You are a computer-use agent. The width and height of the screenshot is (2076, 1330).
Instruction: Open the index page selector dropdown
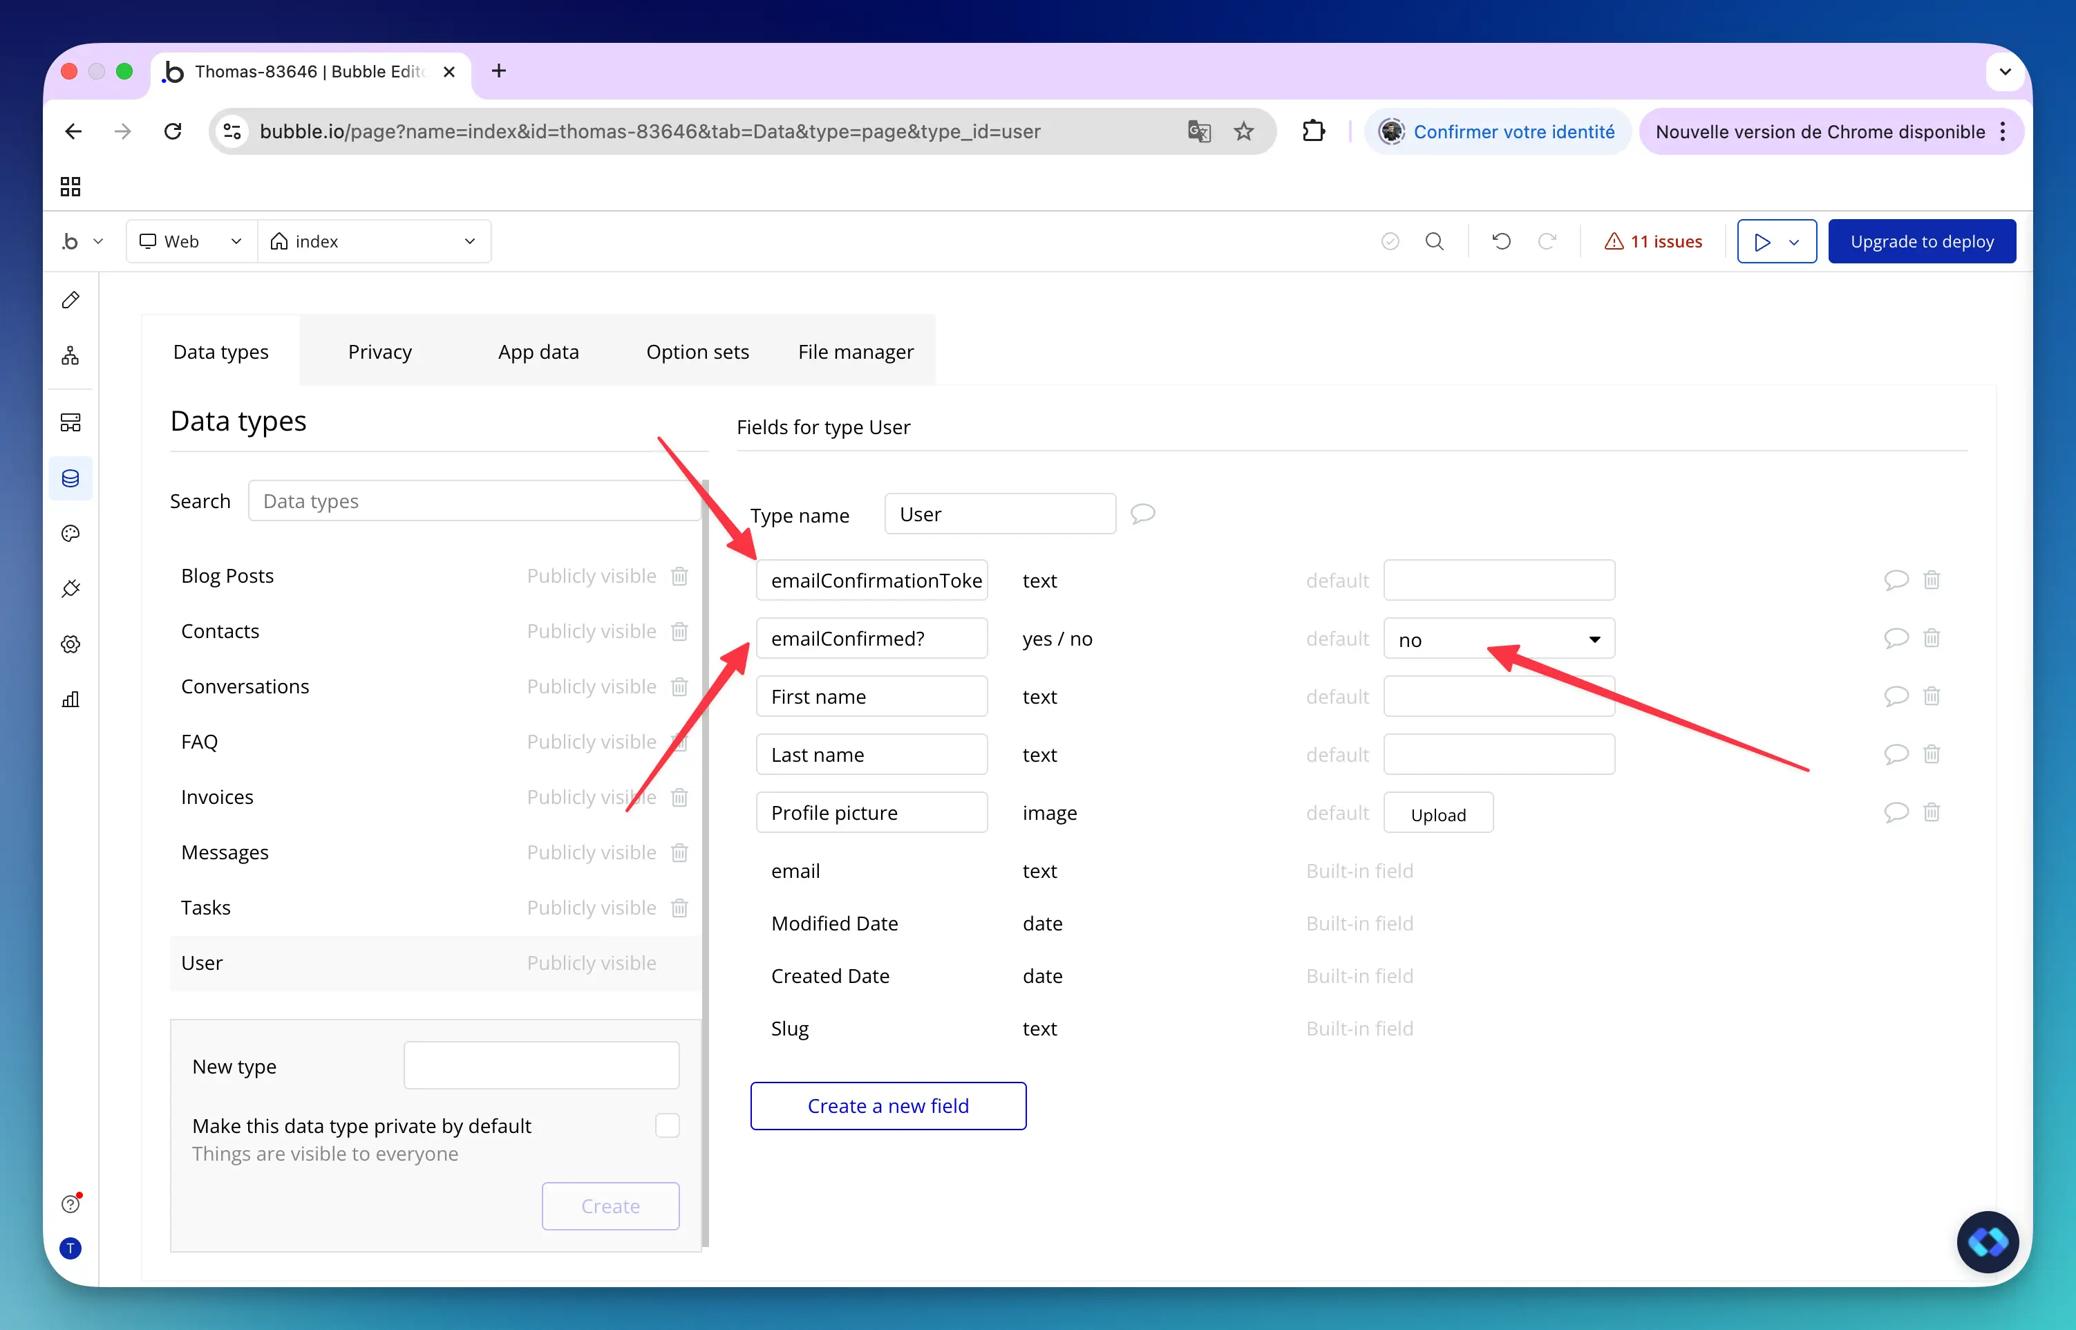[x=374, y=241]
